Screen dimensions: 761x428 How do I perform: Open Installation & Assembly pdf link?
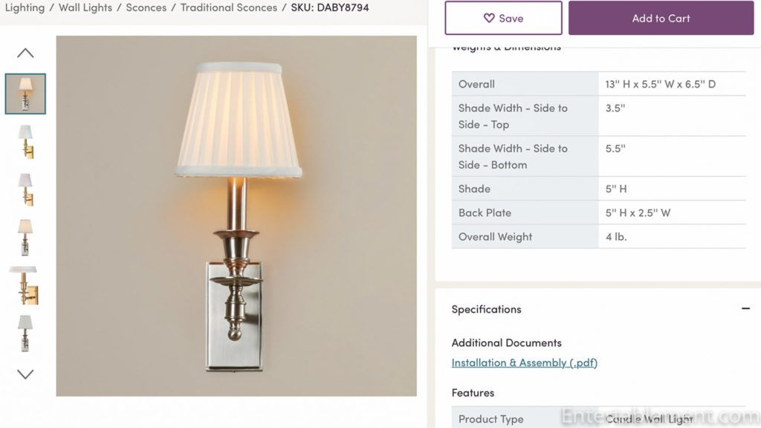coord(524,363)
